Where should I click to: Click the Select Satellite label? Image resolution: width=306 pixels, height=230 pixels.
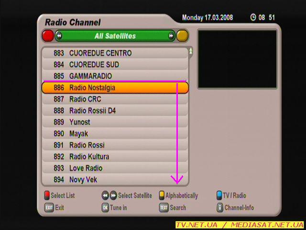pyautogui.click(x=135, y=195)
